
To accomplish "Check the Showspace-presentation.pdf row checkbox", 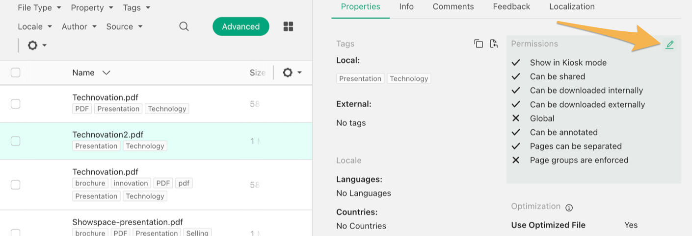I will pyautogui.click(x=16, y=233).
